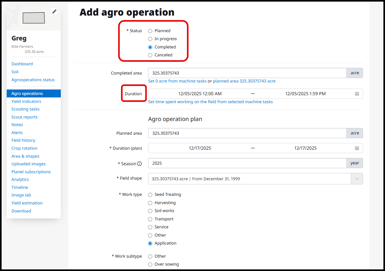385x271 pixels.
Task: Open calendar icon in Duration field
Action: point(357,94)
